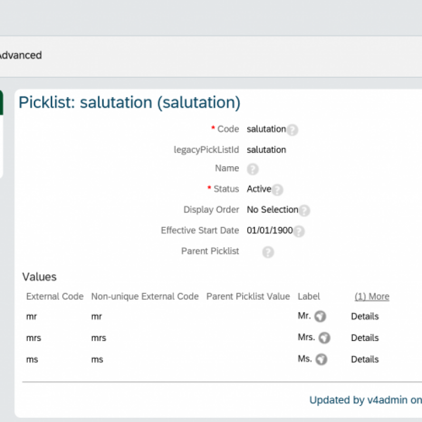422x422 pixels.
Task: Show help for Display Order field
Action: 304,210
